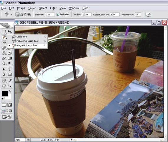The height and width of the screenshot is (142, 168).
Task: Click the vertical scrollbar up arrow
Action: point(165,28)
